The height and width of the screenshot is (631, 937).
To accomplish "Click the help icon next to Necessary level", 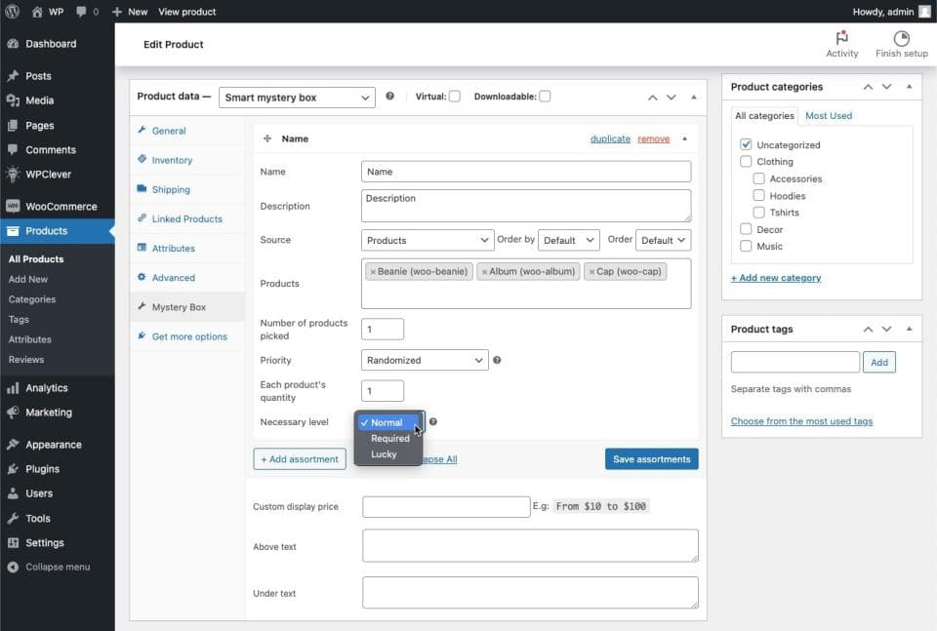I will coord(433,421).
